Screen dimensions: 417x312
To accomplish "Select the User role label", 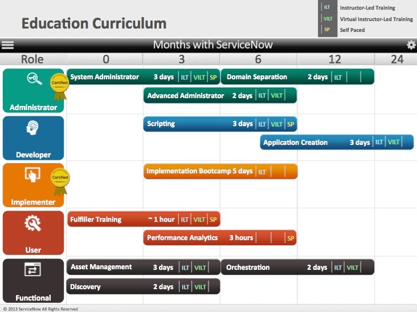I will point(33,250).
